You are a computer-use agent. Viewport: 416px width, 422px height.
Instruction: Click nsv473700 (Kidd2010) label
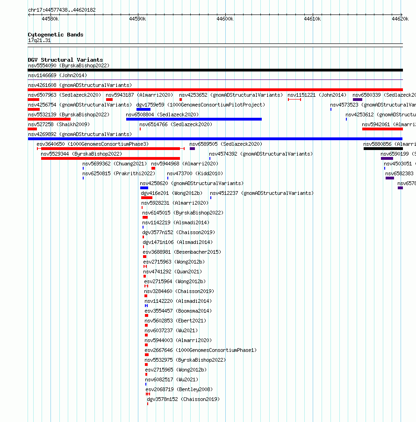pos(195,173)
